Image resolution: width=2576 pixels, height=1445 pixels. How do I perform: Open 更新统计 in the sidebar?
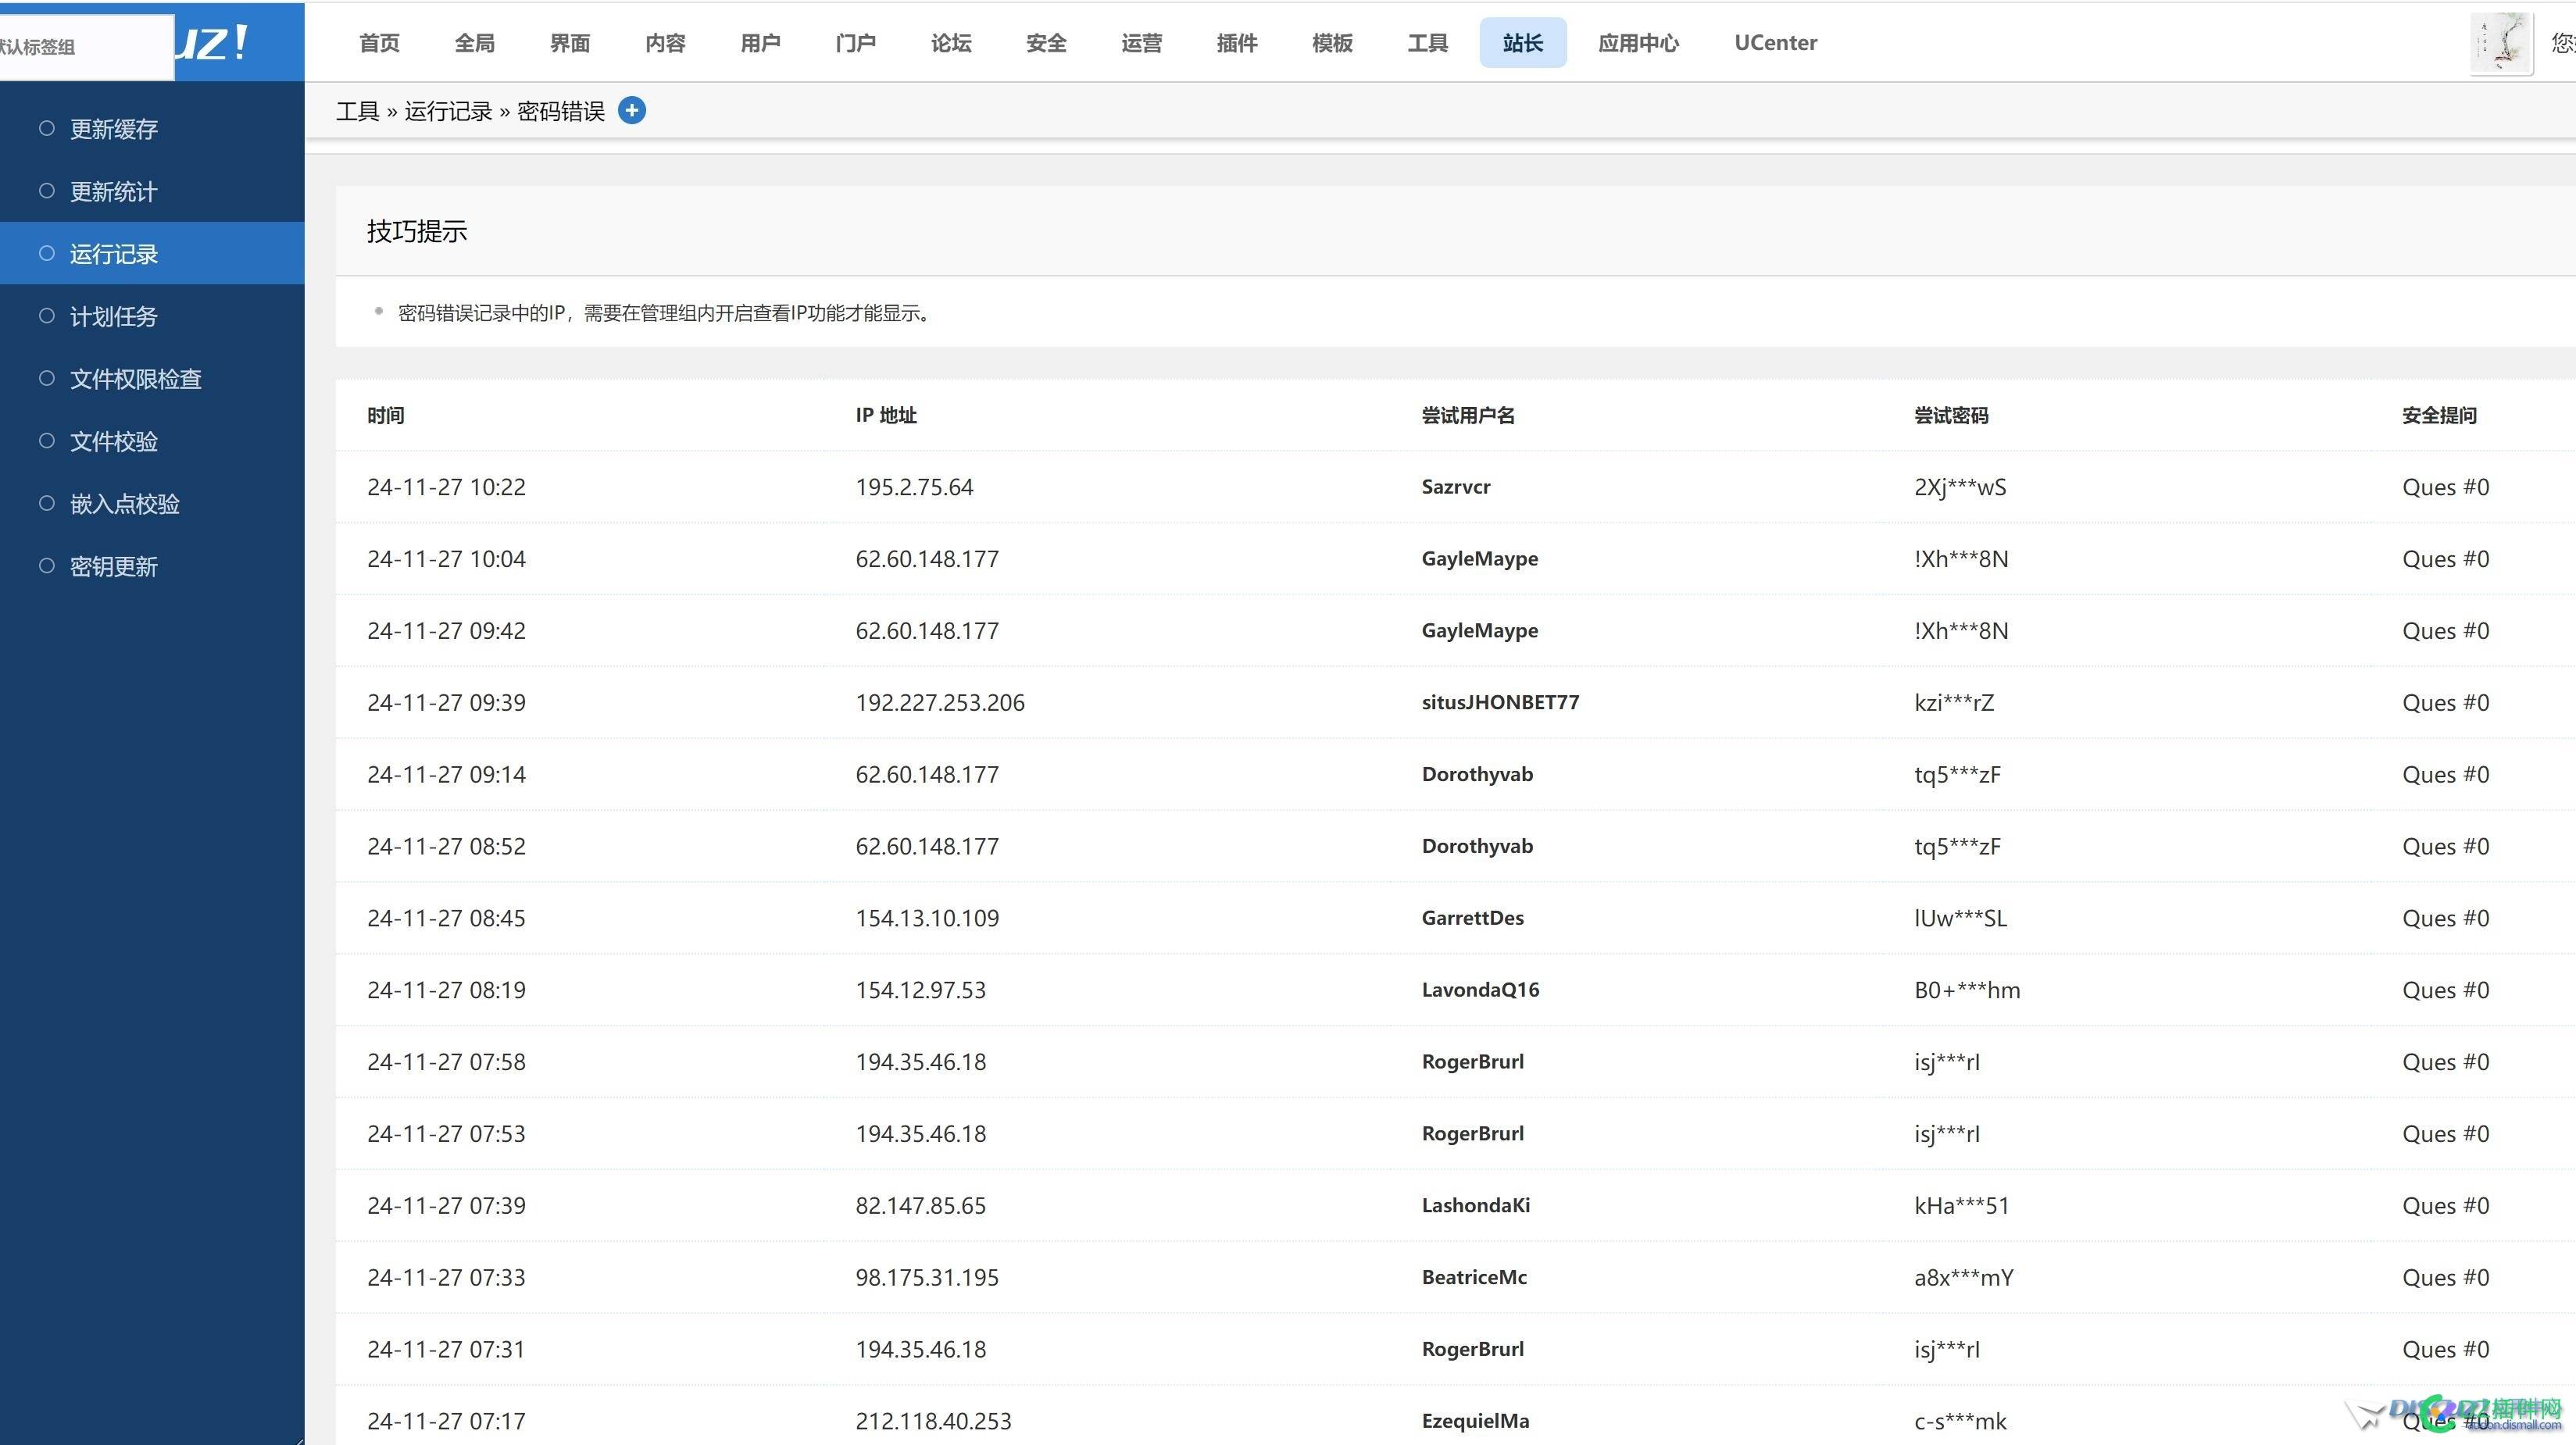click(x=114, y=191)
